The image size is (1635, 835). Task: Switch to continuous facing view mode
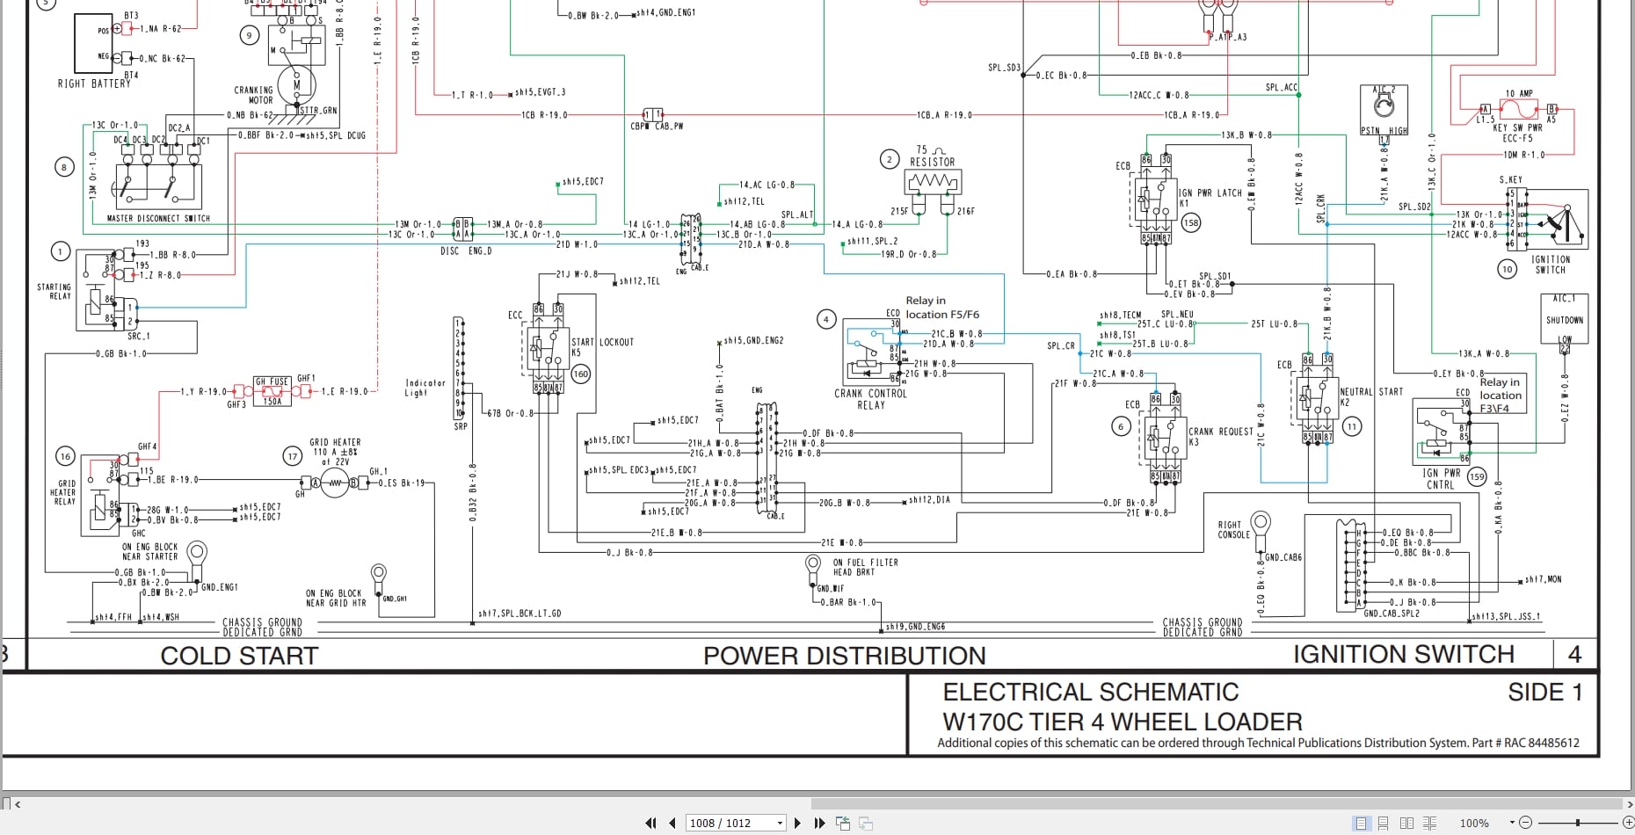1430,824
